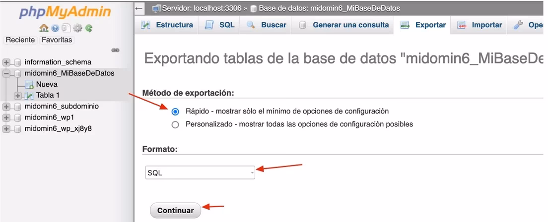The image size is (548, 222).
Task: Open the Generar una consulta tab
Action: coord(343,25)
